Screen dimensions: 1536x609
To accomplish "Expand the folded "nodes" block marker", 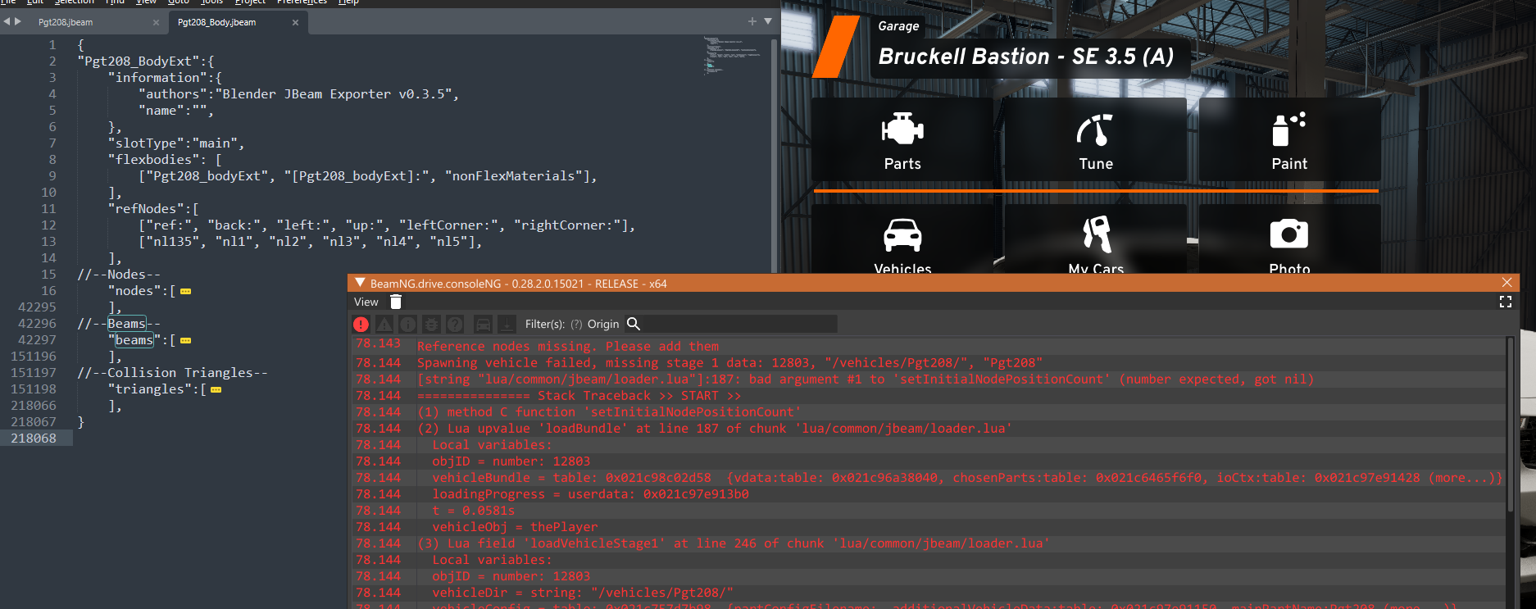I will click(186, 292).
